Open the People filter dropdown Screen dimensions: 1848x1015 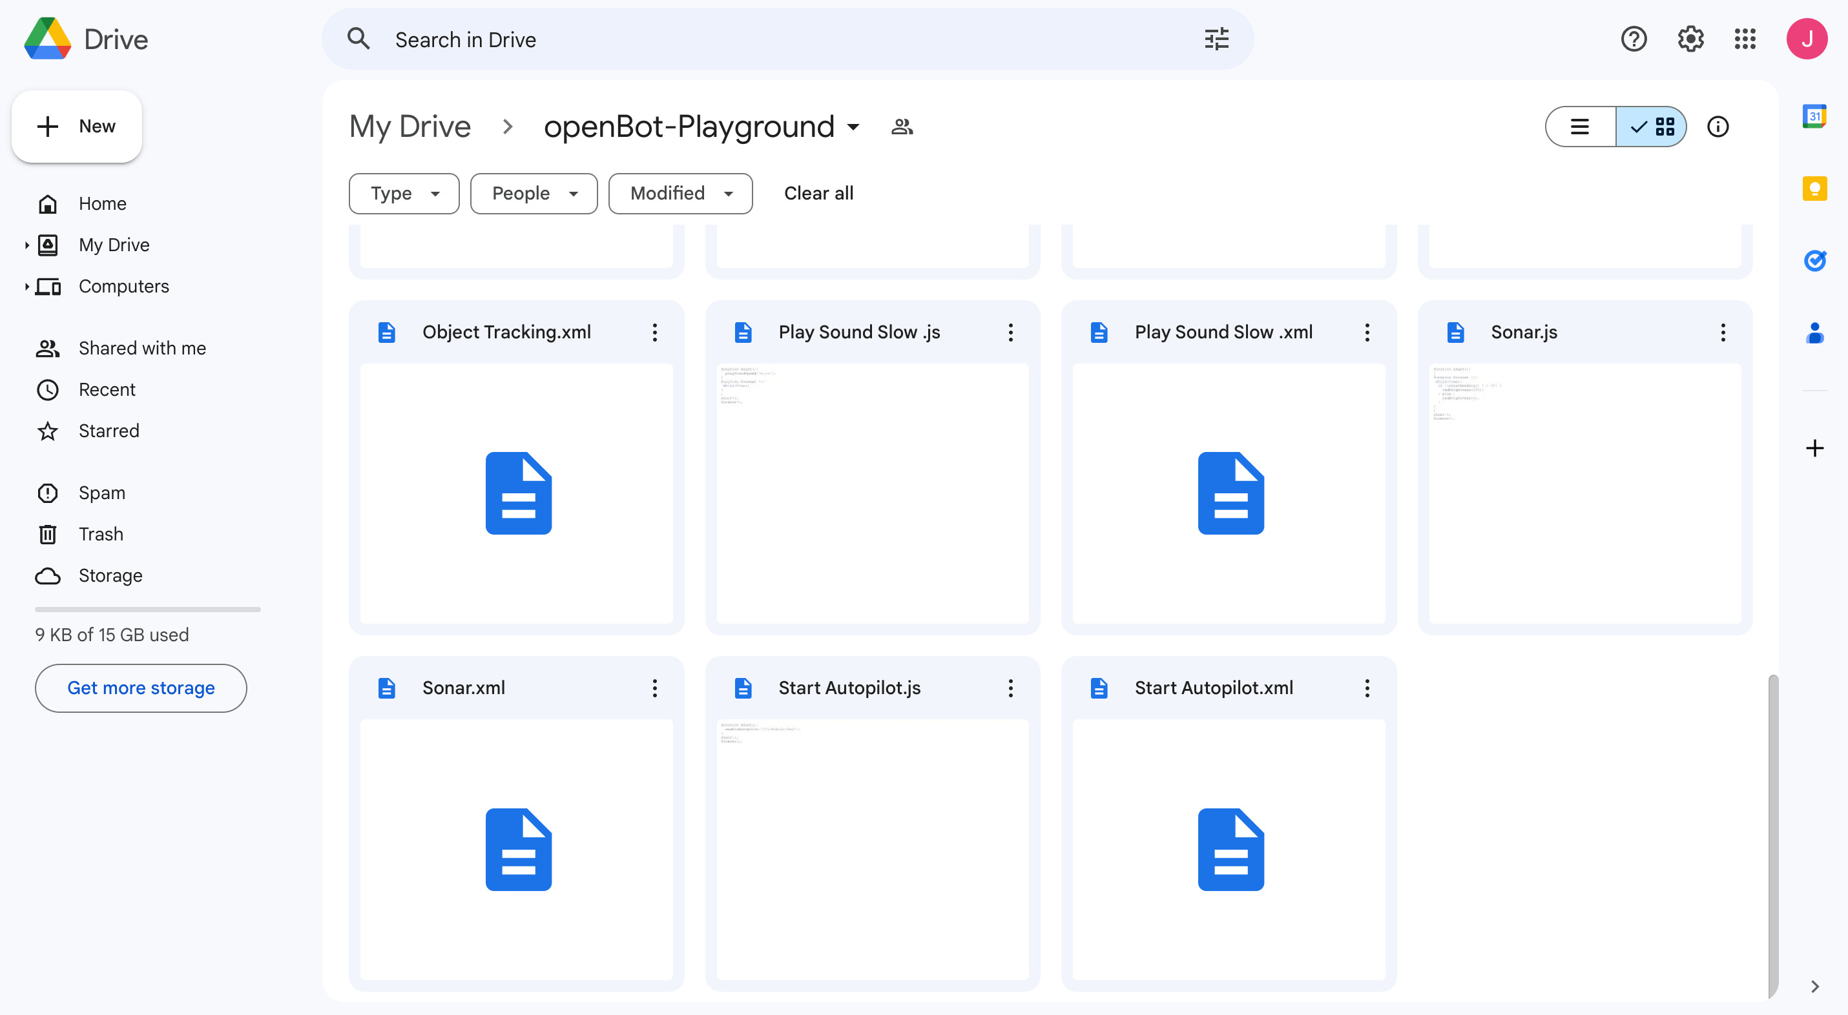tap(534, 194)
